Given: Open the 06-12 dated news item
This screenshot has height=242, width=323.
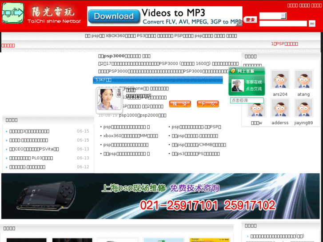Looking at the screenshot, I should (28, 167).
